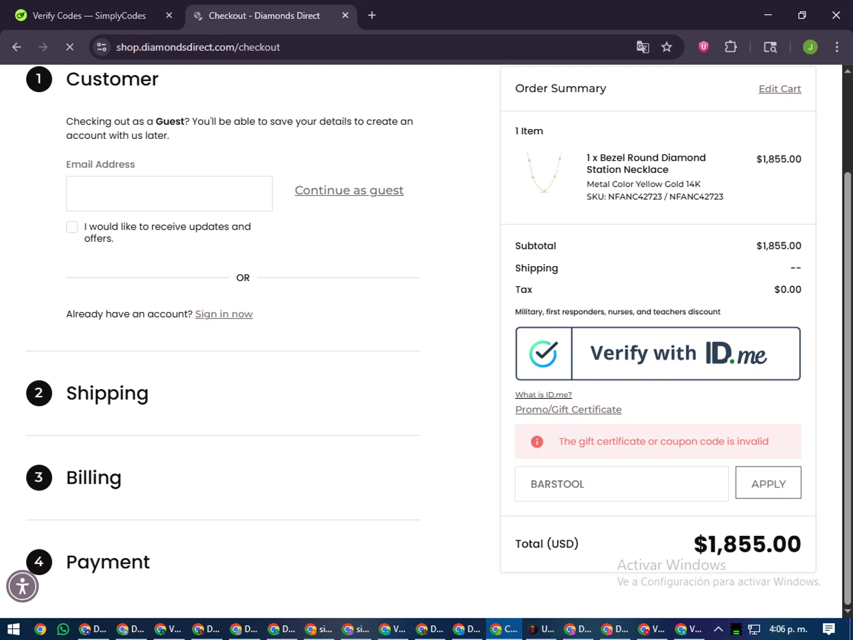Viewport: 853px width, 640px height.
Task: Click the red error info icon
Action: (x=537, y=441)
